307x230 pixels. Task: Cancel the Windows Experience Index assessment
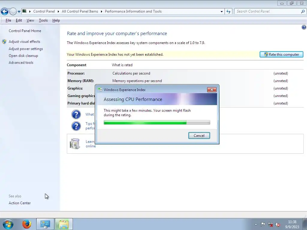click(199, 136)
